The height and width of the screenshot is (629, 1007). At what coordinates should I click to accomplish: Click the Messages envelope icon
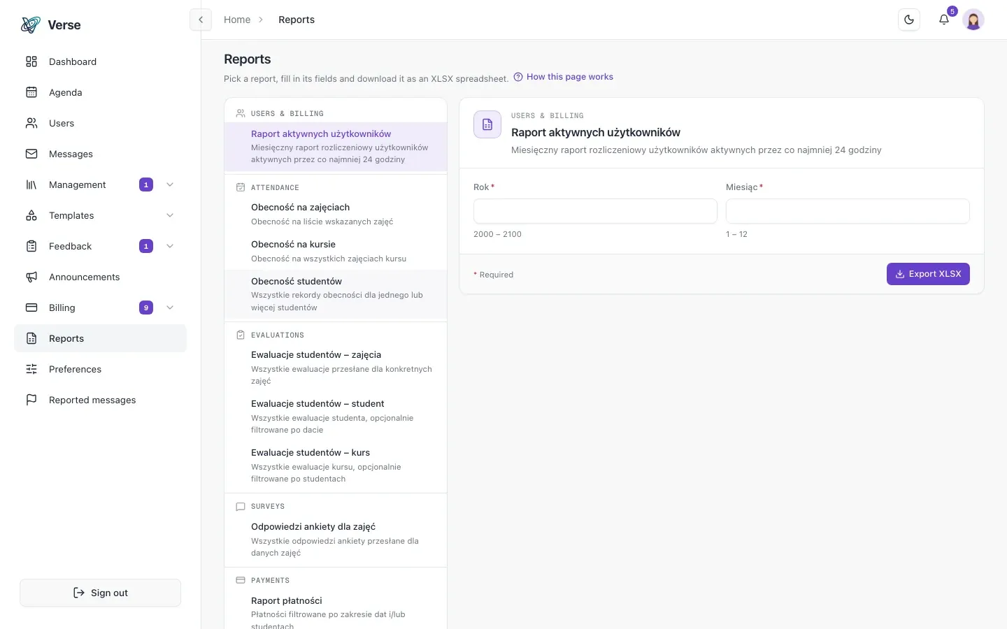(x=31, y=154)
